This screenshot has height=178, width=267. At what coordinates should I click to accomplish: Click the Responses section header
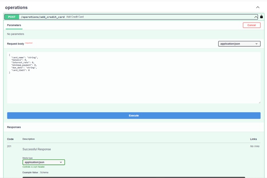point(14,127)
